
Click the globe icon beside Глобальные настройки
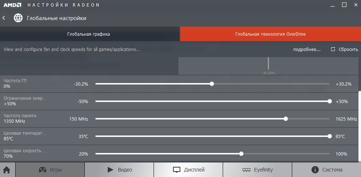pyautogui.click(x=18, y=18)
